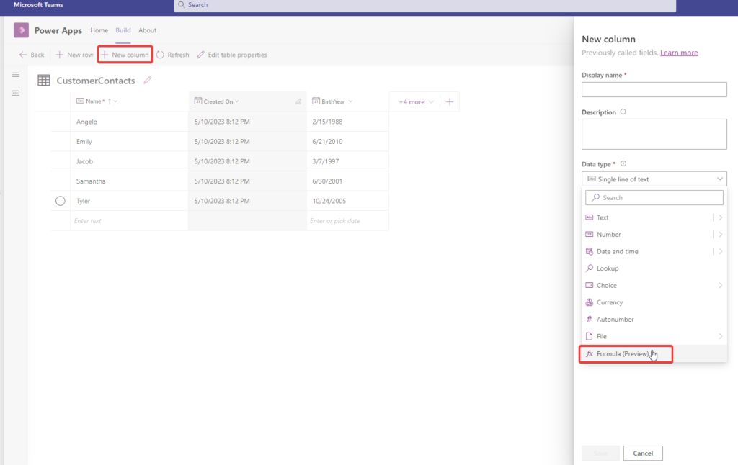Focus the Description text area
This screenshot has width=738, height=465.
click(654, 134)
